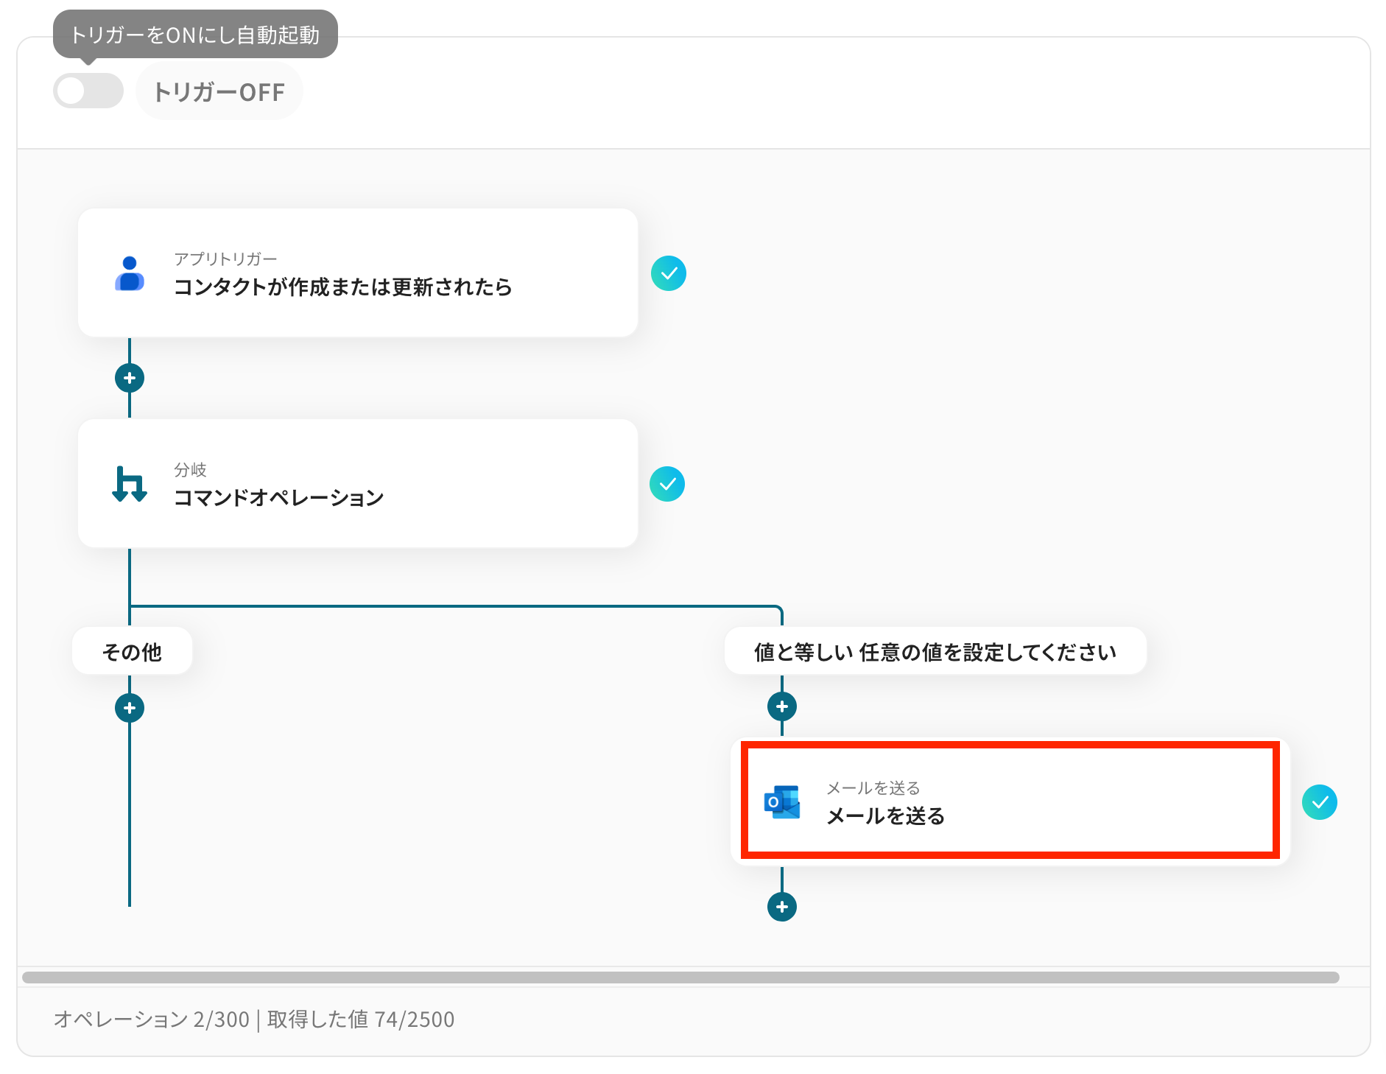Open the コンタクトが作成または更新されたら trigger card

click(358, 273)
